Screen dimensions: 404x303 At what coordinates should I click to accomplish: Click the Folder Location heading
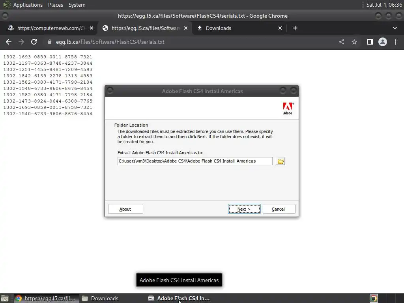click(131, 125)
